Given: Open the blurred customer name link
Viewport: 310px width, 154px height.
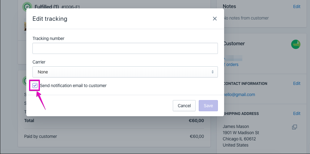Looking at the screenshot, I should [233, 58].
